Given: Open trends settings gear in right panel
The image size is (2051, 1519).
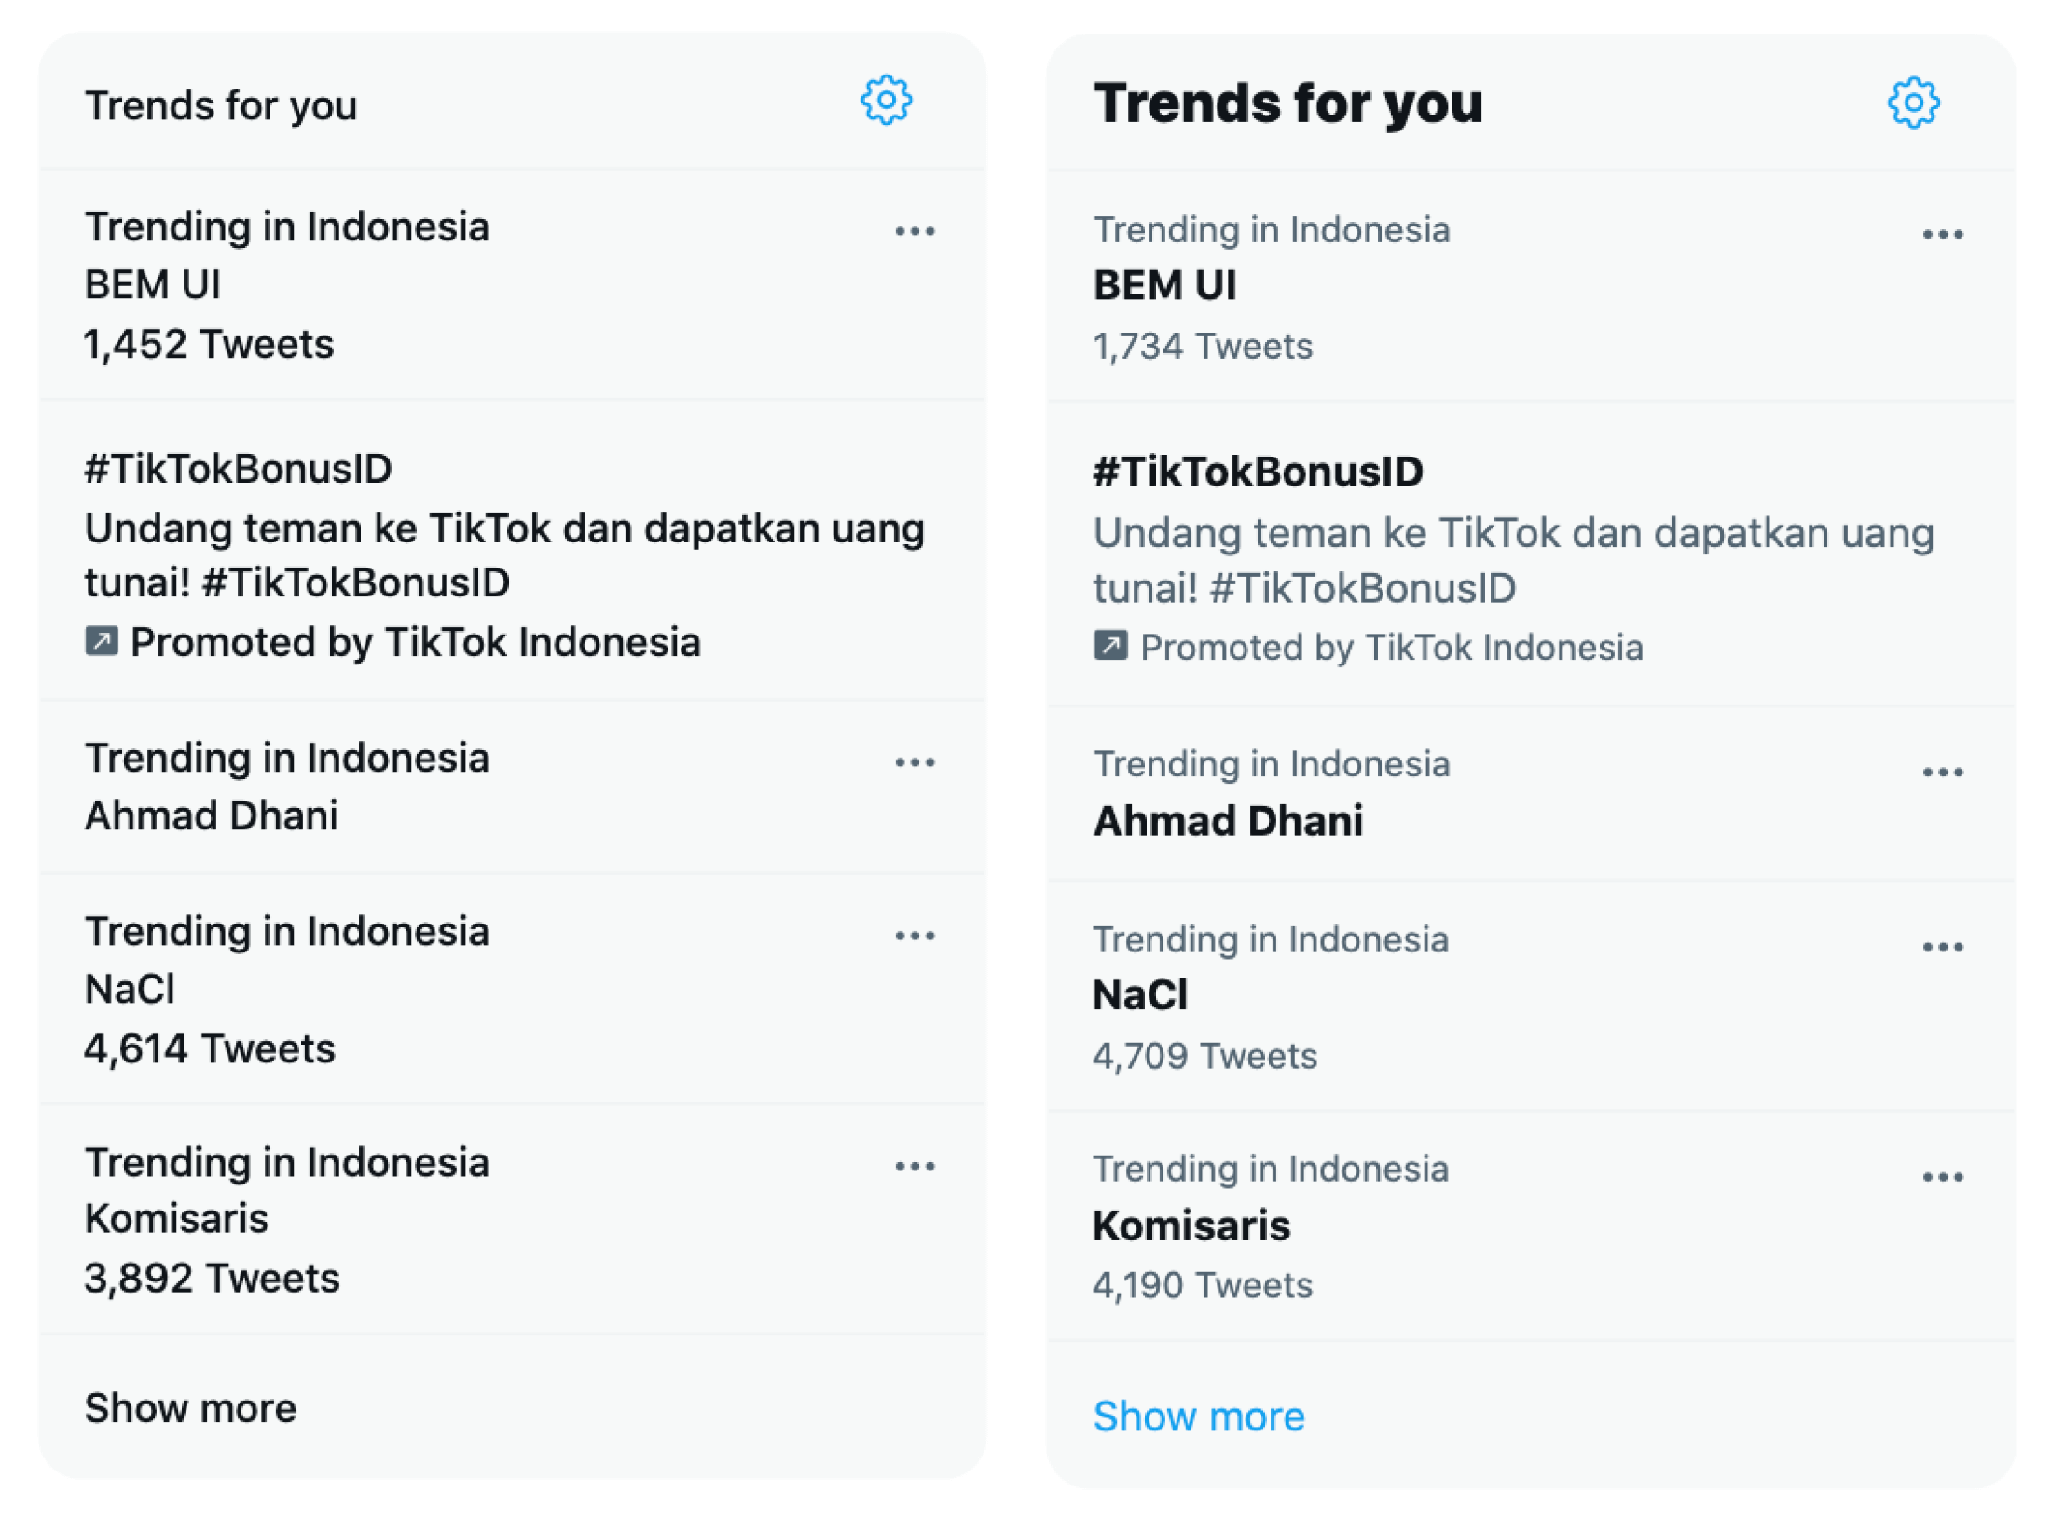Looking at the screenshot, I should (1912, 103).
